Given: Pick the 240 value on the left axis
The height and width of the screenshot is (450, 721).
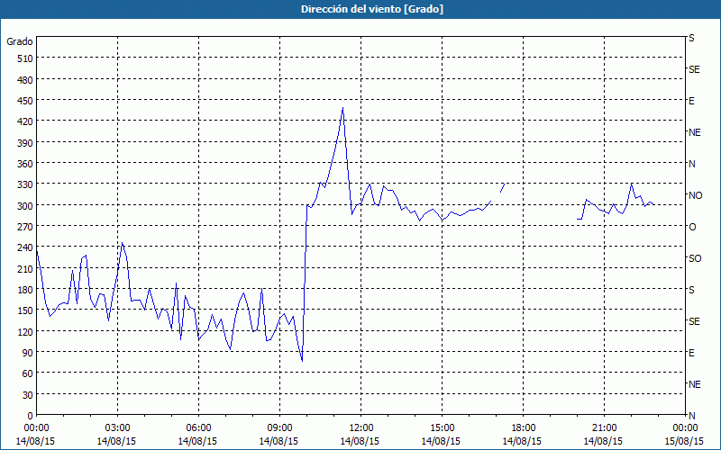Looking at the screenshot, I should [25, 247].
